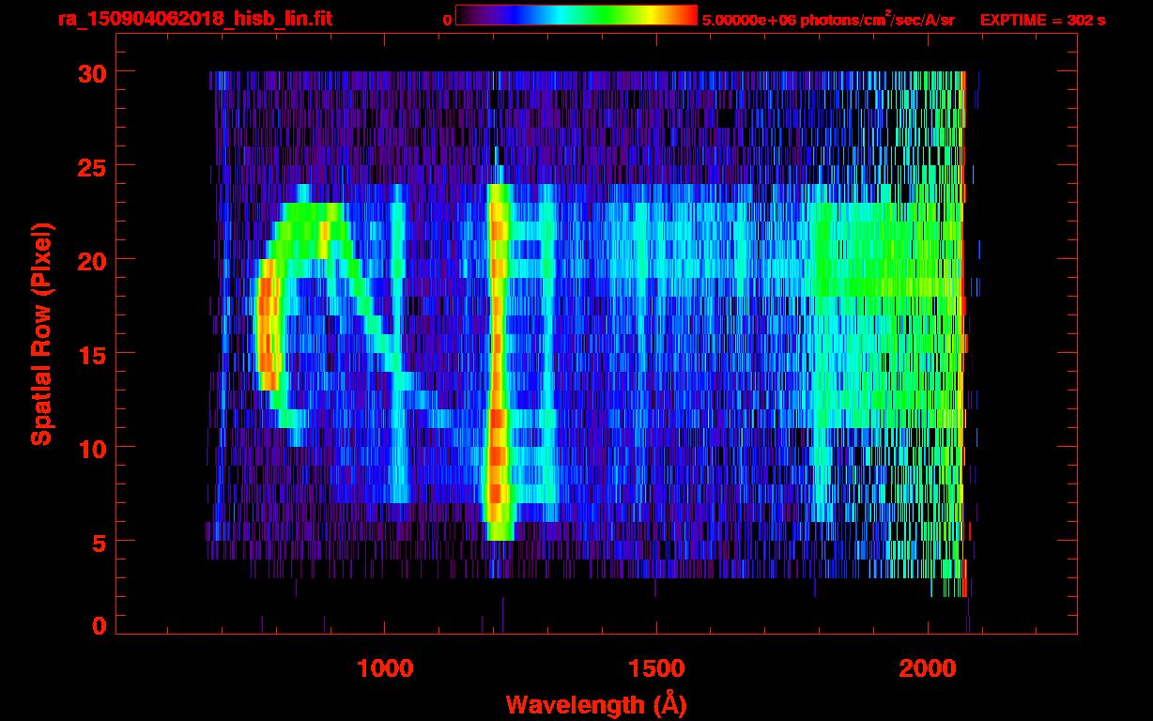Click the 25 tick label on spatial axis
The image size is (1153, 721).
tap(92, 165)
